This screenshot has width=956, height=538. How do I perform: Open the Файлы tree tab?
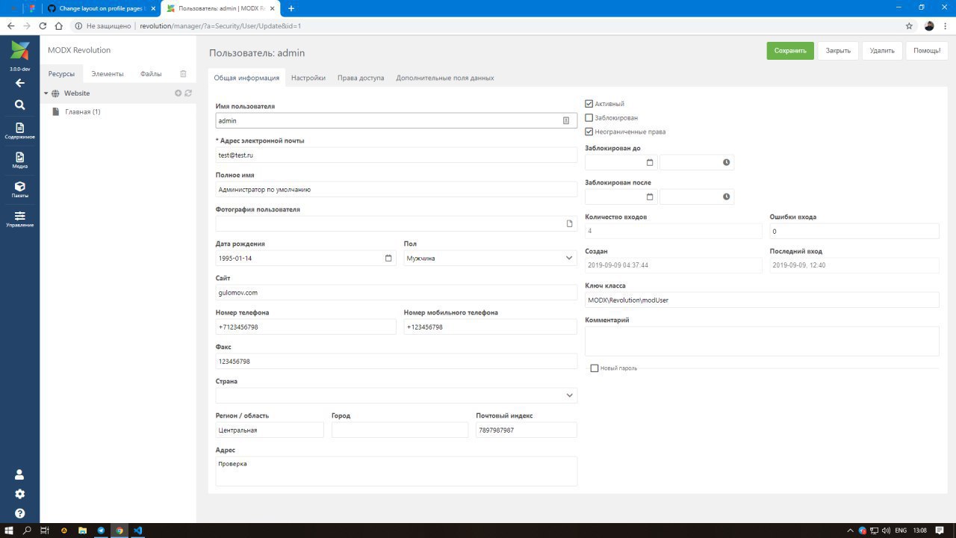tap(151, 74)
